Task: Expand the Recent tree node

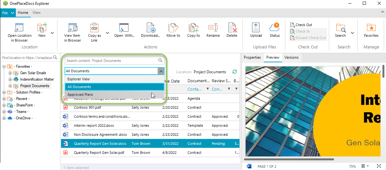Action: 4,99
